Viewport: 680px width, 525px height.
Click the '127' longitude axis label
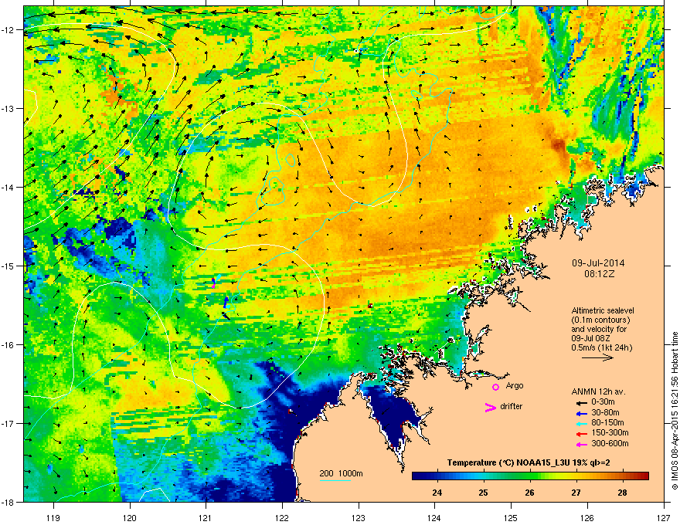coord(664,517)
